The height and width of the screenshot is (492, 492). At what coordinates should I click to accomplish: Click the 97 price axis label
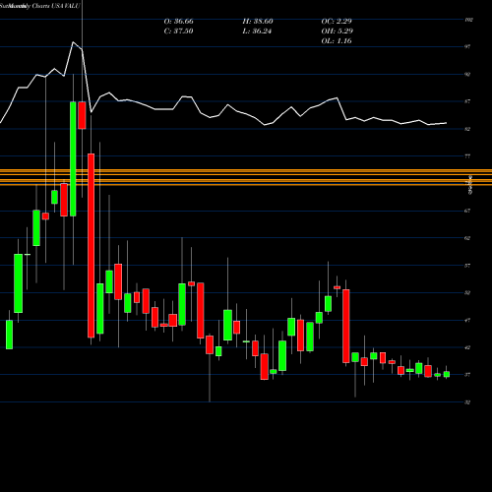[x=467, y=46]
